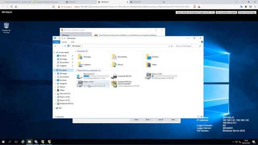Click the File Explorer taskbar icon
The width and height of the screenshot is (258, 145).
point(29,142)
